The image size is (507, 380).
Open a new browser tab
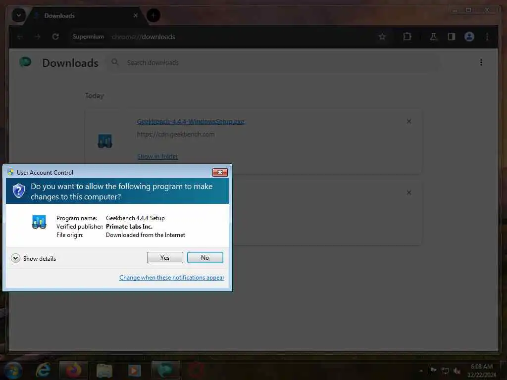click(x=153, y=15)
